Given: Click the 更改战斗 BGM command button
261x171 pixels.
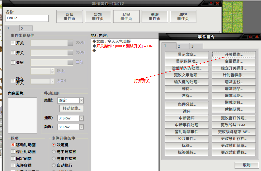Looking at the screenshot, I should (x=234, y=125).
